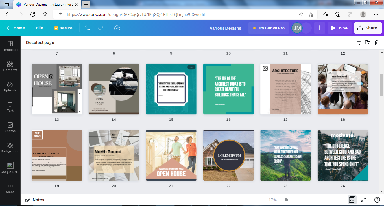Open the File menu
The image size is (384, 206).
[x=40, y=28]
